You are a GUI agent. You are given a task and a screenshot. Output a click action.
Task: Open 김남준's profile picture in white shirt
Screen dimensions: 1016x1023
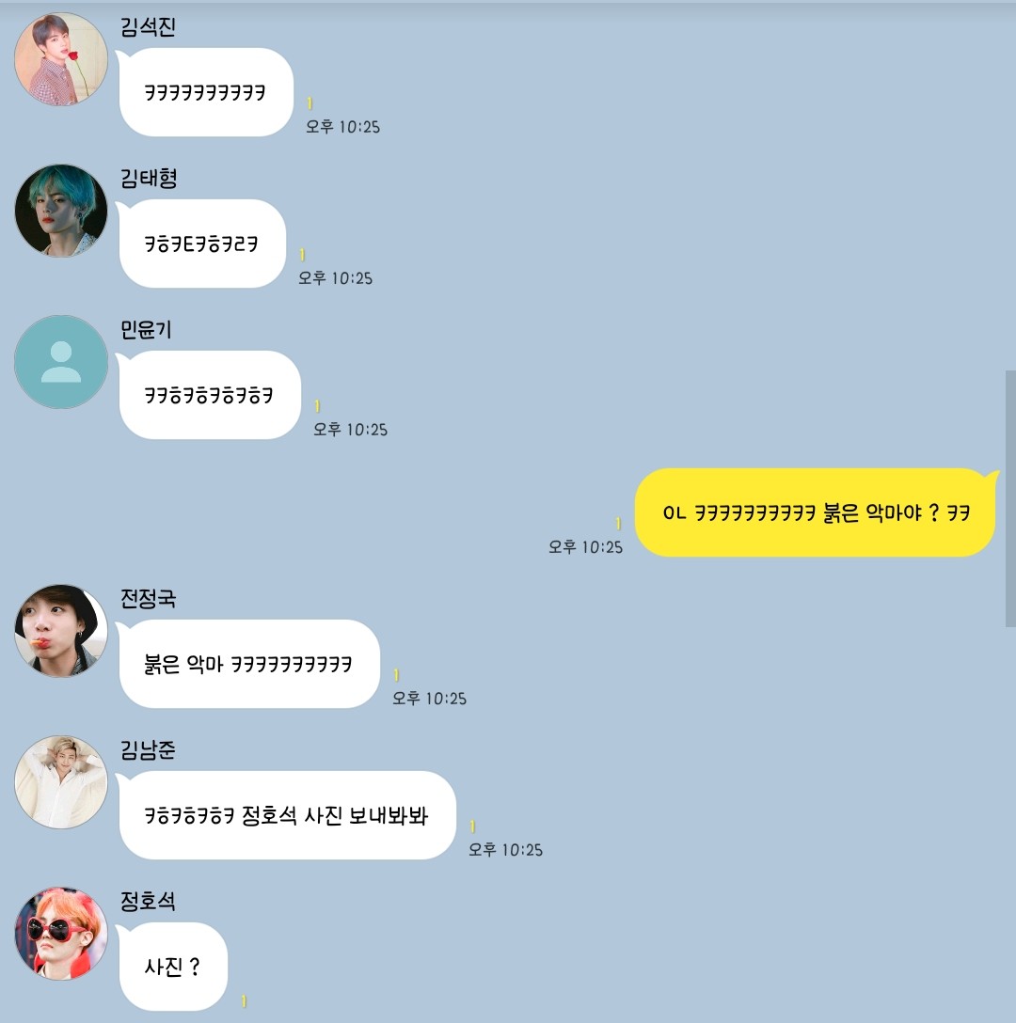click(61, 782)
